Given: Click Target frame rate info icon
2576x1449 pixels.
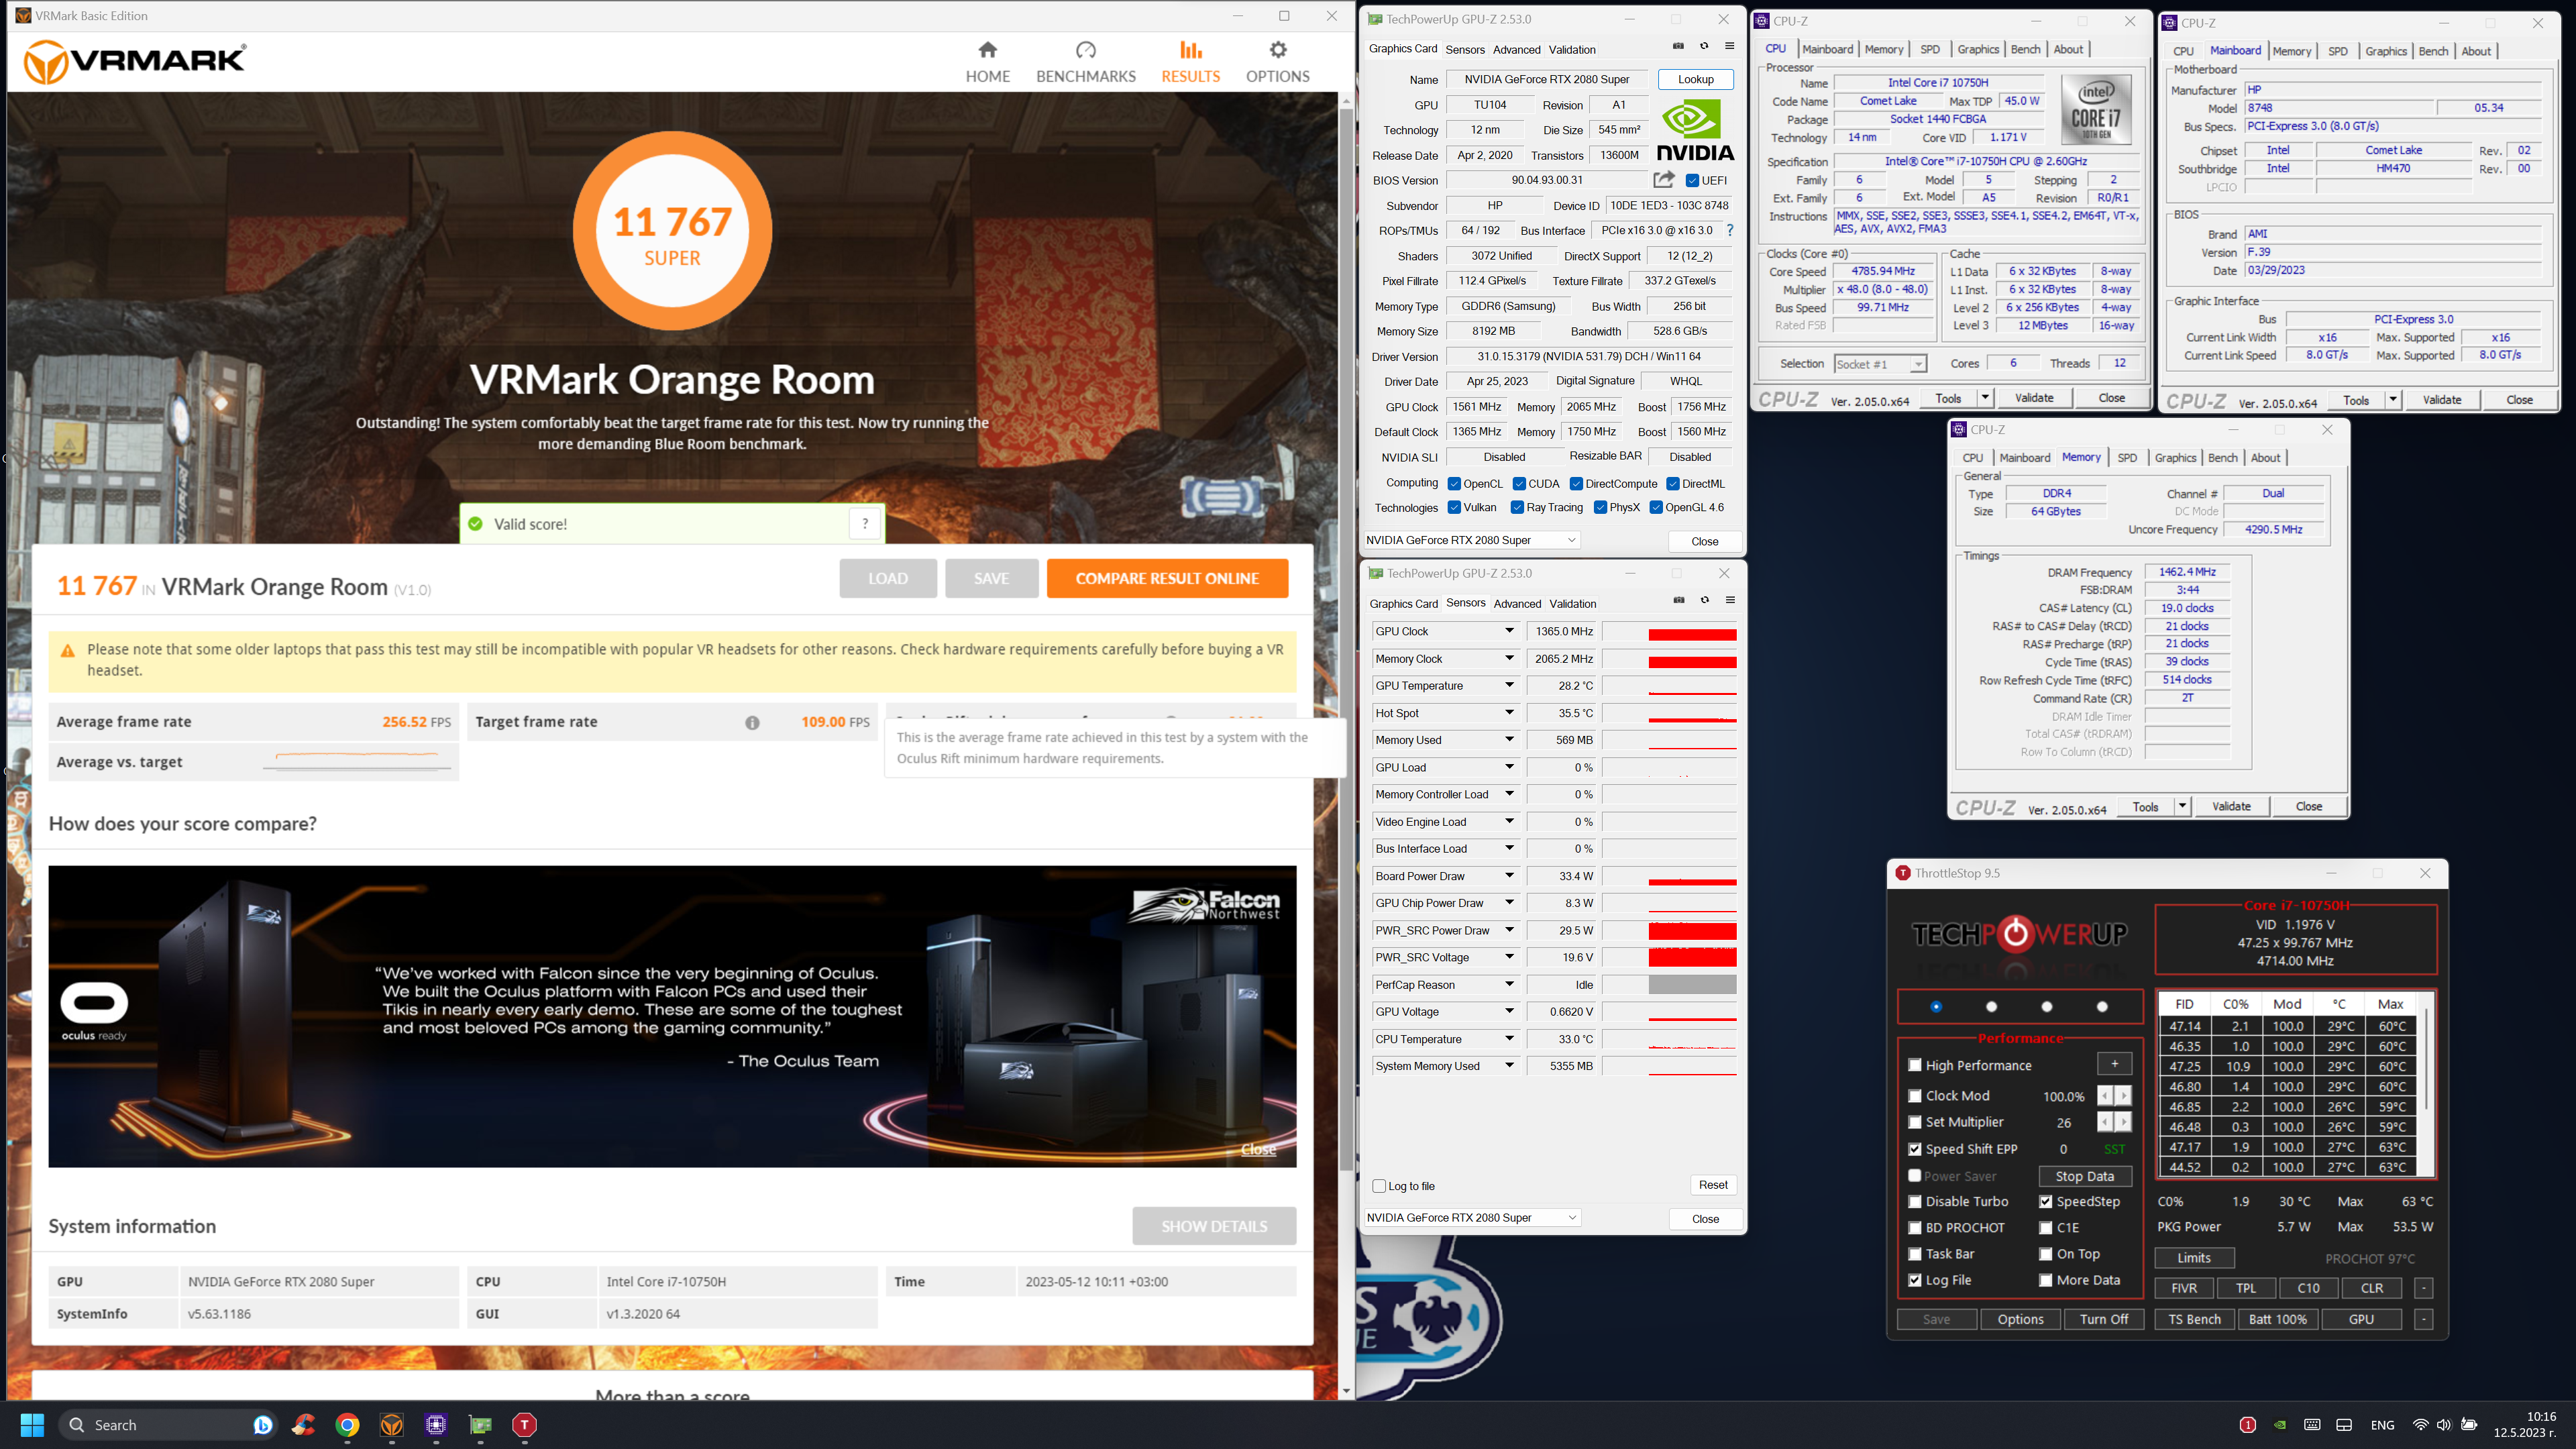Looking at the screenshot, I should tap(752, 723).
